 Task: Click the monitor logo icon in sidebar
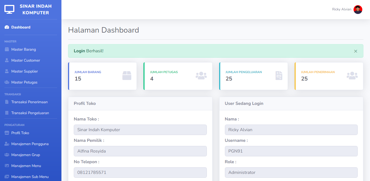coord(9,9)
